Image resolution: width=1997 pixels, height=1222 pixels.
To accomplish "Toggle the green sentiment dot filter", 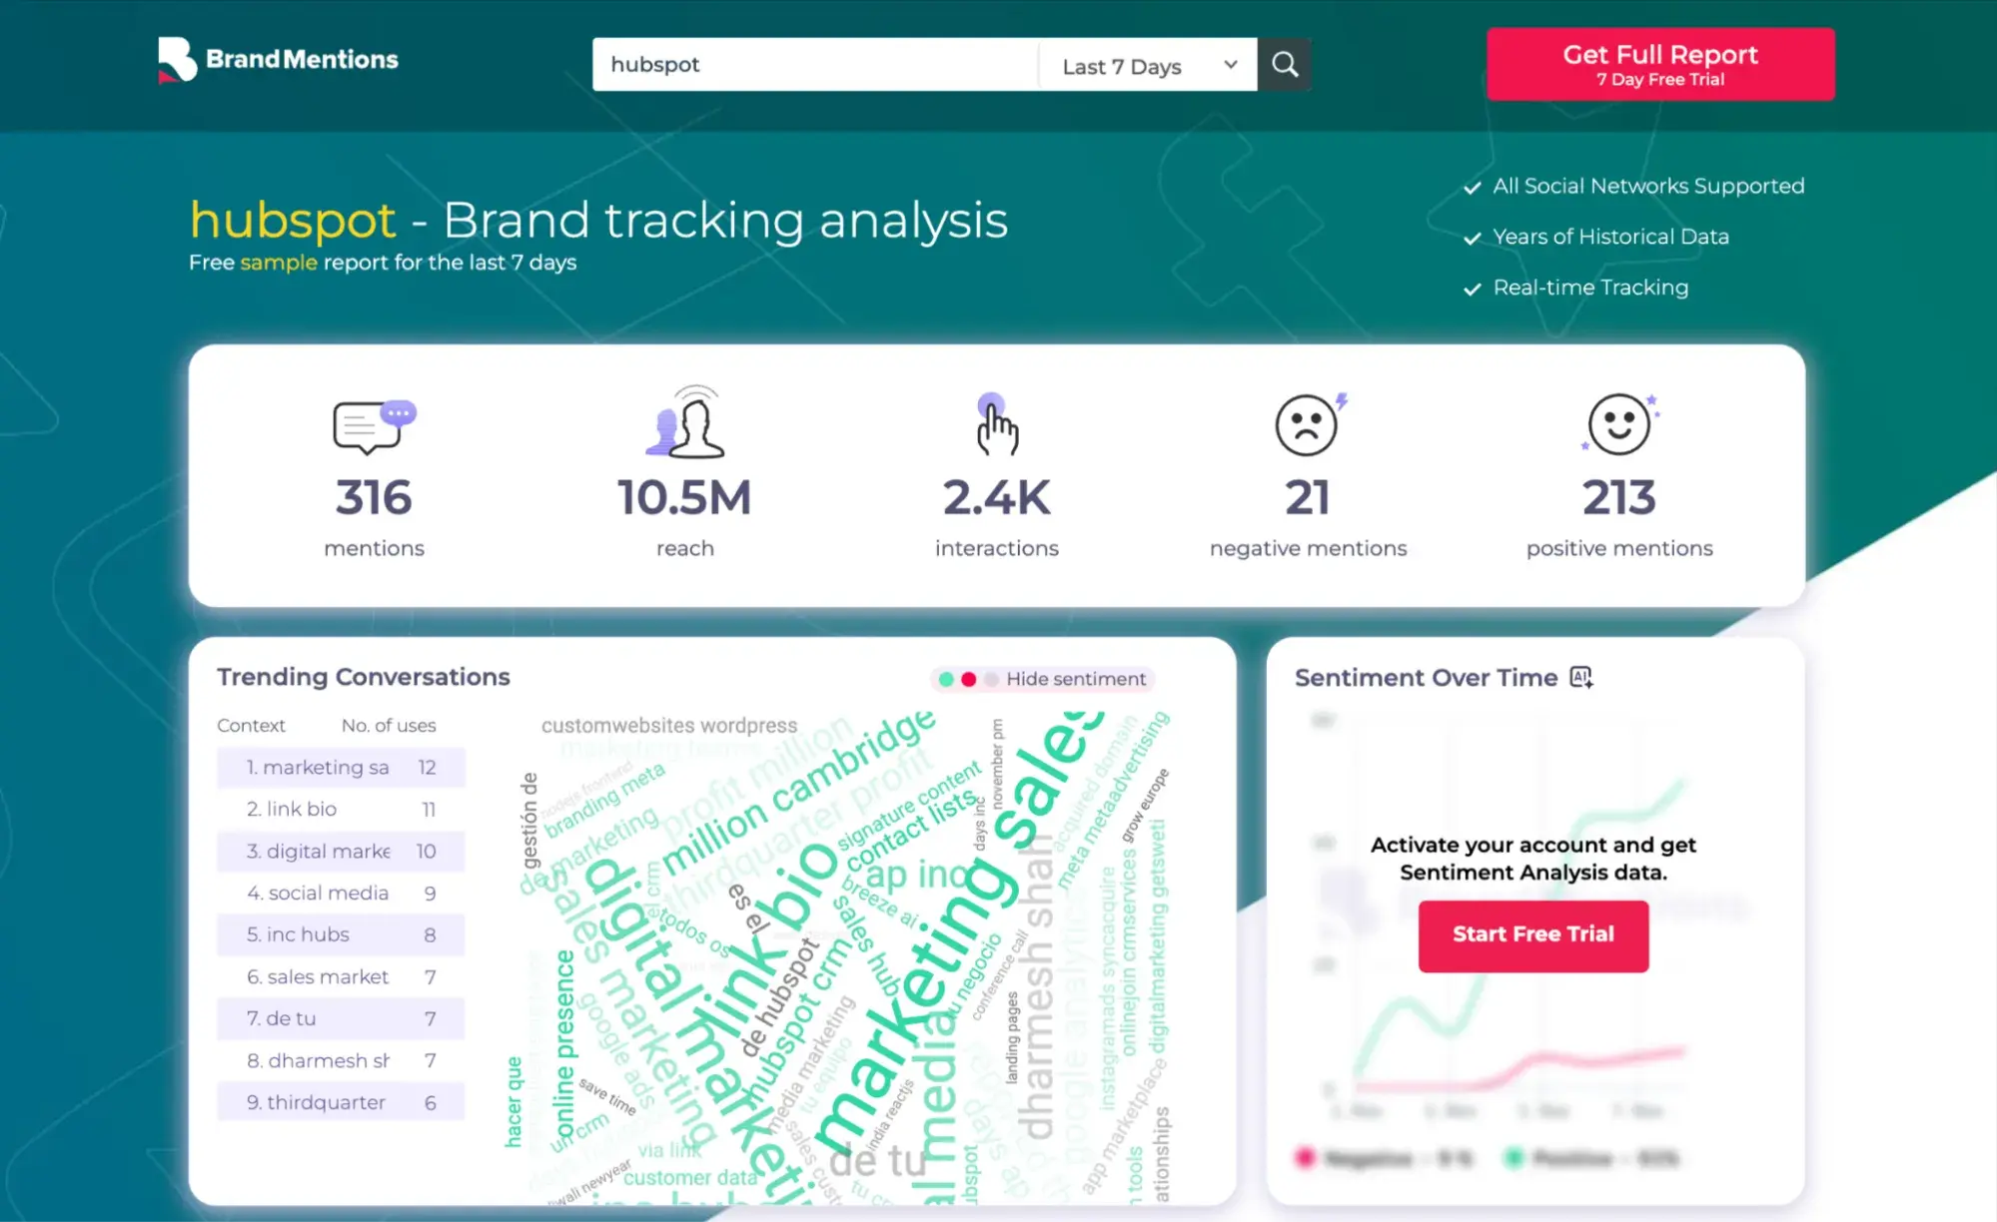I will coord(943,679).
